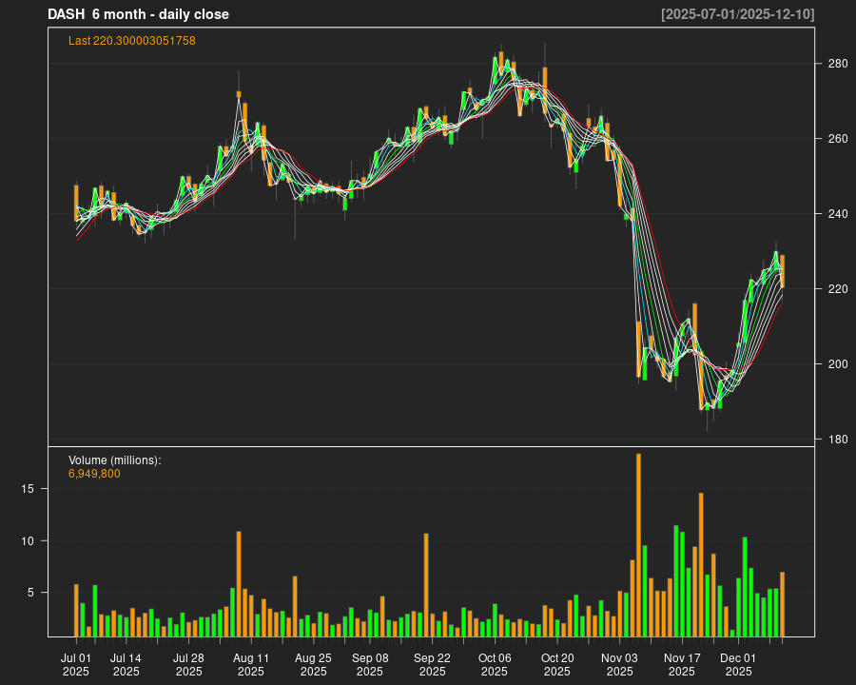Viewport: 856px width, 685px height.
Task: Click the 200 price axis label
Action: click(x=835, y=364)
